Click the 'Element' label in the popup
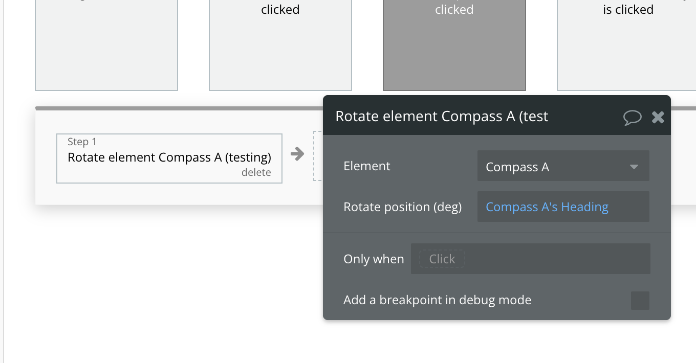This screenshot has height=363, width=696. (x=366, y=166)
